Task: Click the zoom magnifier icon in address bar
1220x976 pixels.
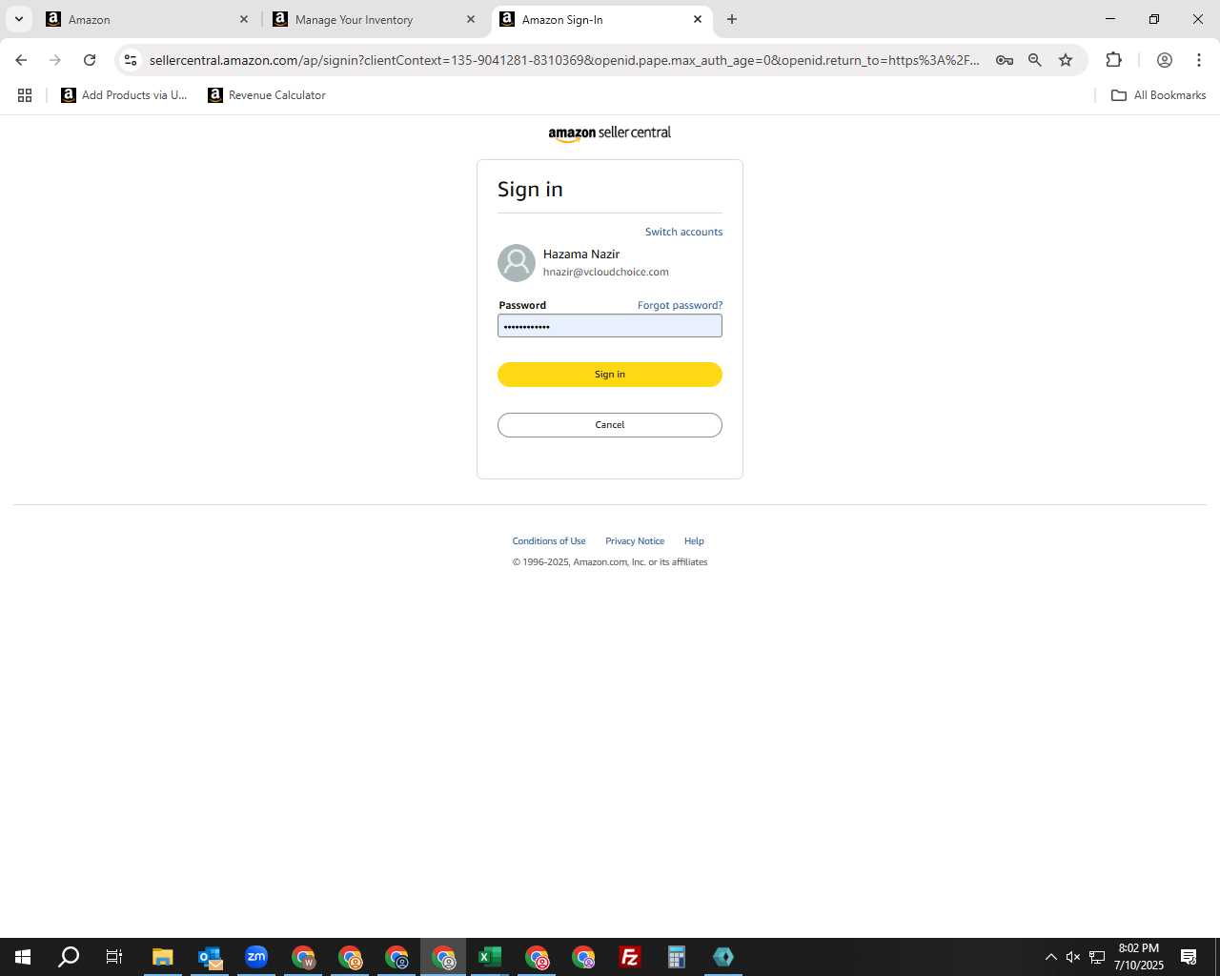Action: point(1035,60)
